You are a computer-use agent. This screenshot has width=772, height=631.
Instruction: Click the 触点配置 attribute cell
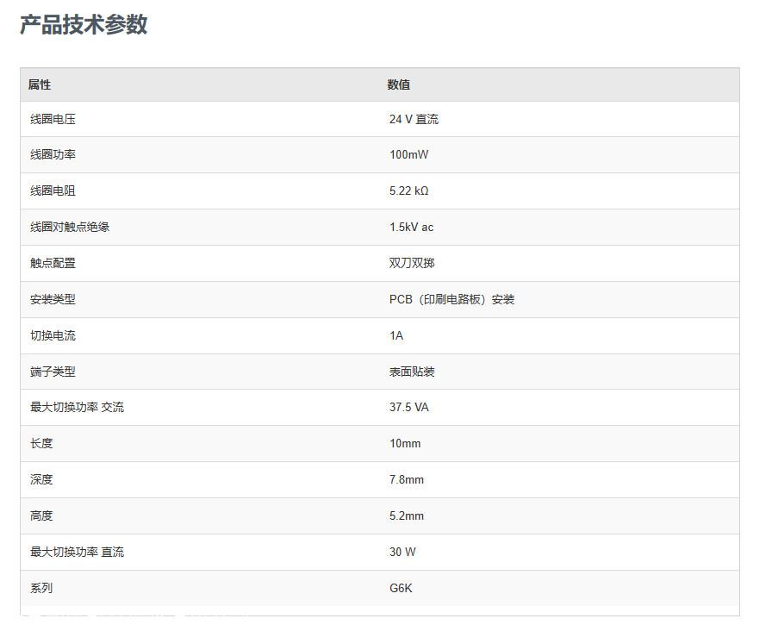(x=53, y=263)
